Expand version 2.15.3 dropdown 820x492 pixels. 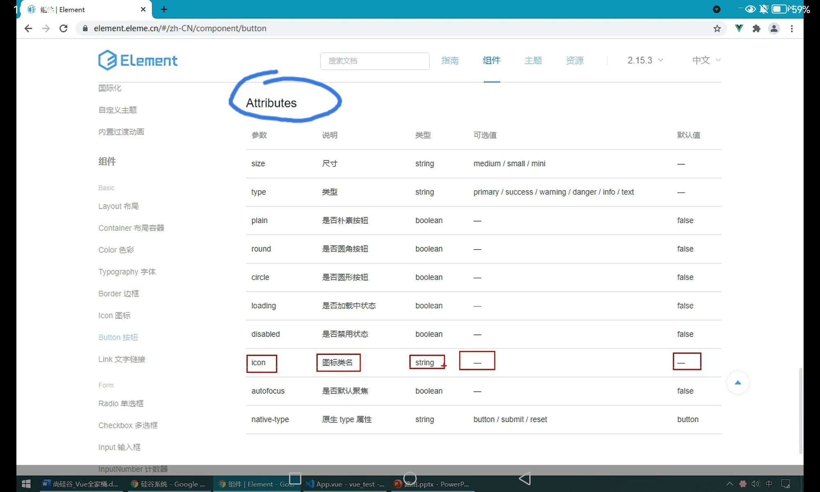click(645, 60)
